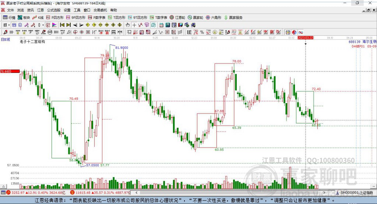Click the black left arrow button
The image size is (377, 204).
click(x=75, y=25)
